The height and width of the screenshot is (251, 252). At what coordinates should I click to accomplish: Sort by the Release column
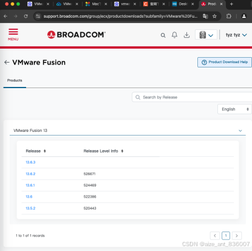(36, 151)
